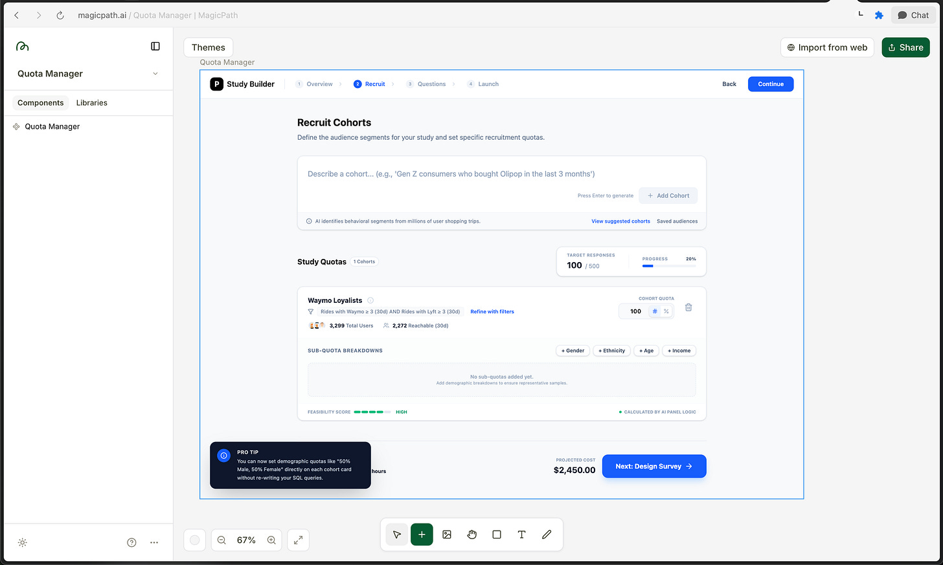Select the pencil draw tool
This screenshot has width=943, height=565.
547,535
